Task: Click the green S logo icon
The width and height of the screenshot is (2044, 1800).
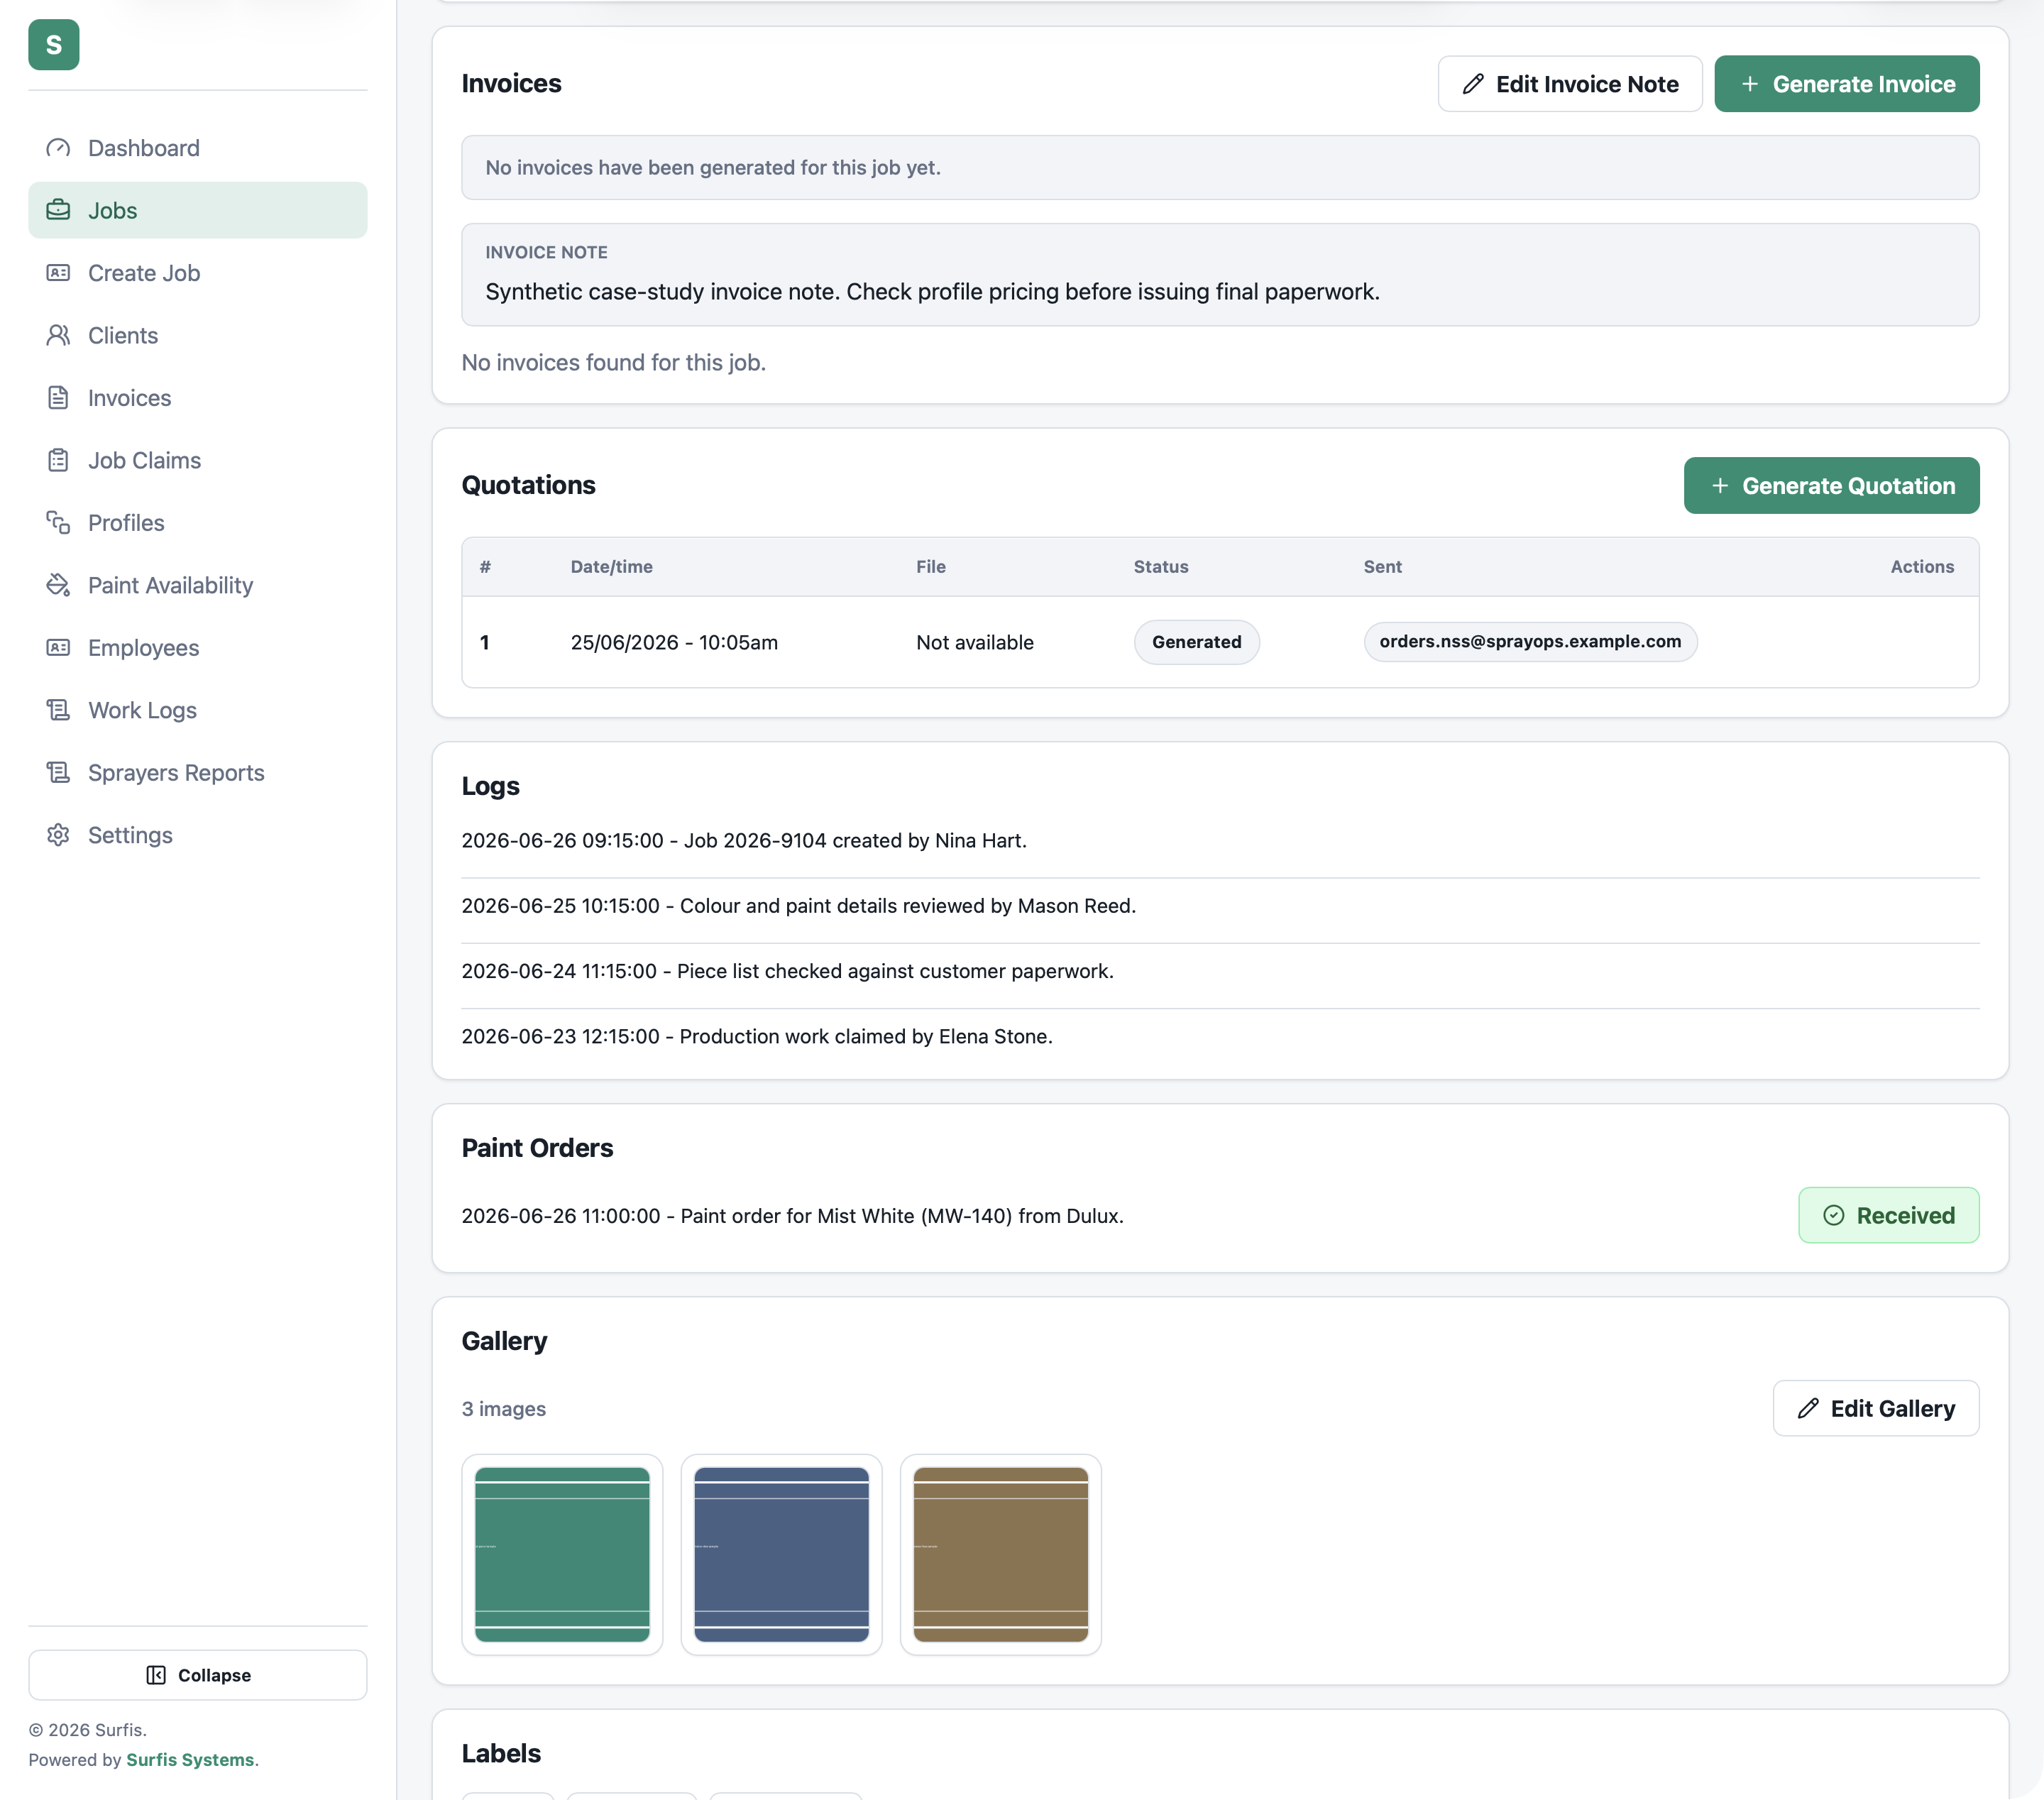Action: [54, 45]
